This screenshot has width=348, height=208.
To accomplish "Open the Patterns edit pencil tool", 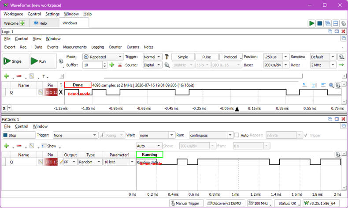I will click(x=32, y=146).
